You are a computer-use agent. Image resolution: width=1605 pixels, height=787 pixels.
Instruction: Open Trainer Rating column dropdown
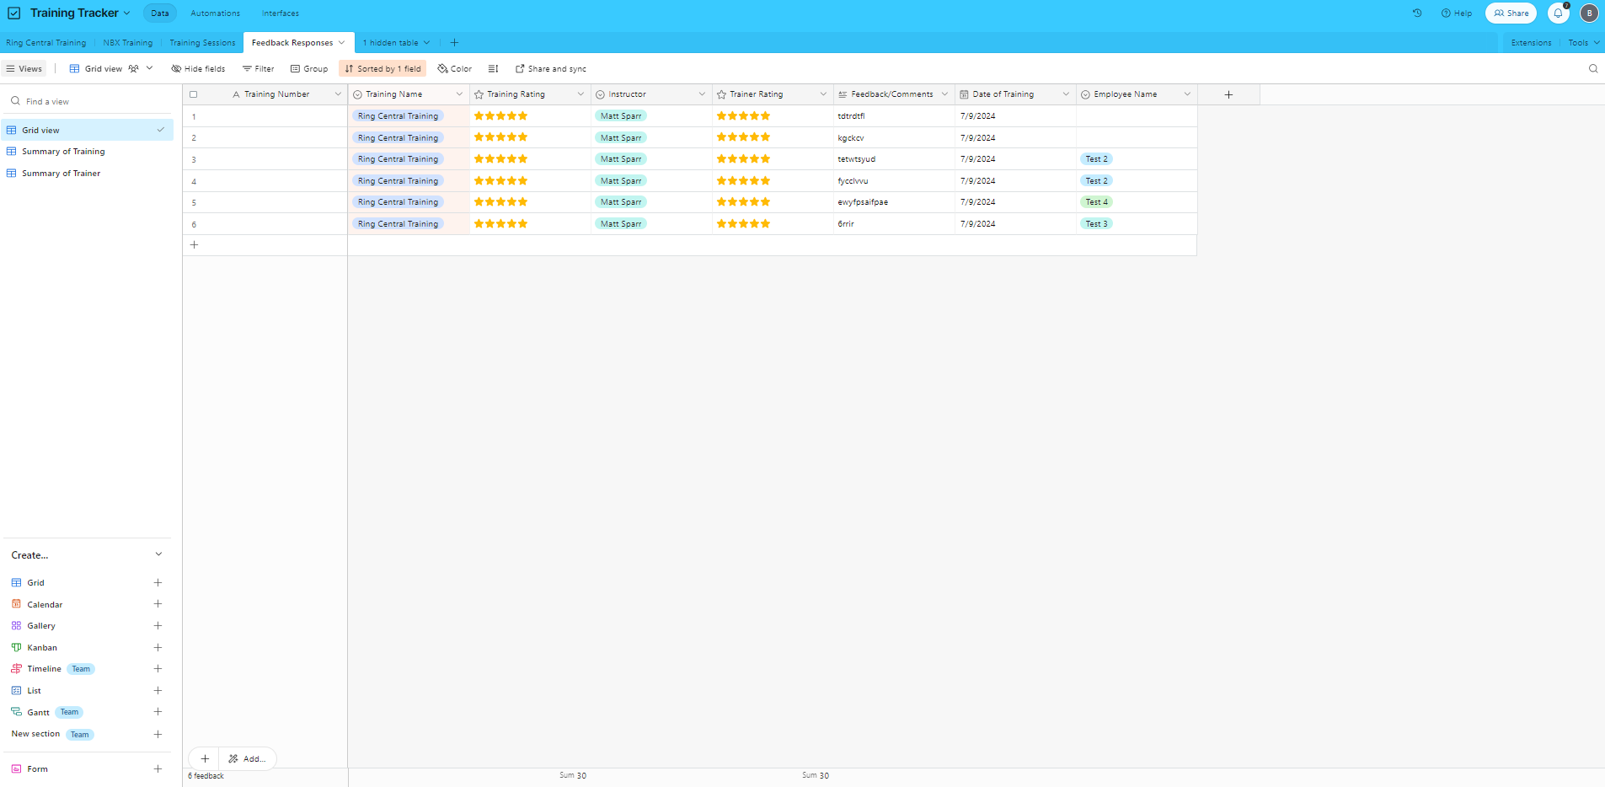[x=823, y=94]
